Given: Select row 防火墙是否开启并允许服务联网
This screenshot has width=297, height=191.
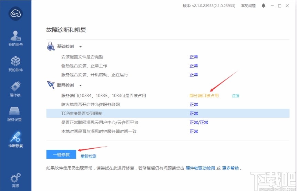Looking at the screenshot, I should [168, 105].
